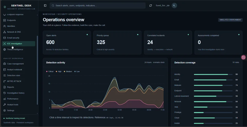The height and width of the screenshot is (127, 247).
Task: Click the Analyst notebook pencil icon
Action: click(x=4, y=70)
